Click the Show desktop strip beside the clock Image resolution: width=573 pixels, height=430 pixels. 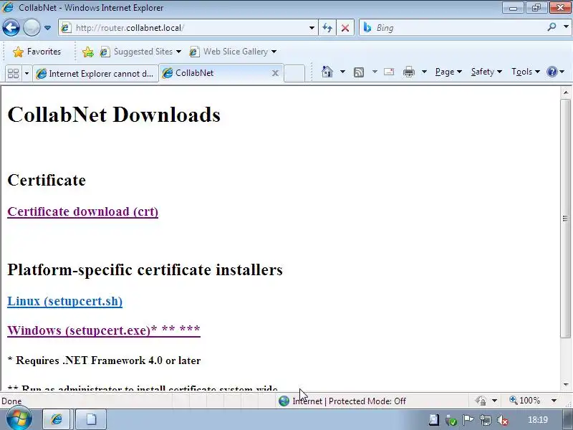tap(568, 419)
